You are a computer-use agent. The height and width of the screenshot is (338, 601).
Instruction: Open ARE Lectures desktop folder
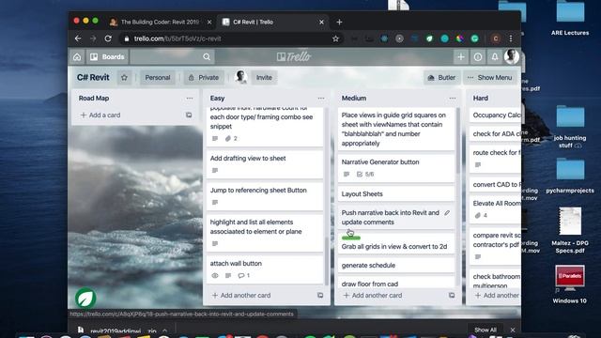570,19
